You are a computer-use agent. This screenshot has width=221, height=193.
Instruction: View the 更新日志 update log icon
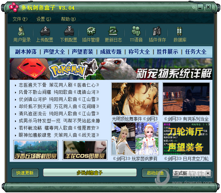[113, 31]
